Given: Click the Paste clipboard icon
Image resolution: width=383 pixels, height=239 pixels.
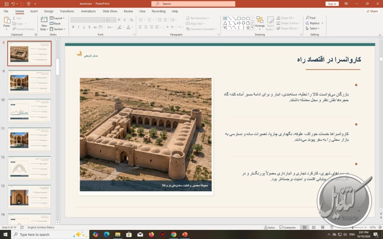Looking at the screenshot, I should point(7,20).
